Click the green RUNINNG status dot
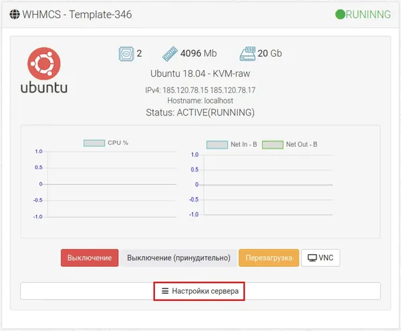 (340, 14)
